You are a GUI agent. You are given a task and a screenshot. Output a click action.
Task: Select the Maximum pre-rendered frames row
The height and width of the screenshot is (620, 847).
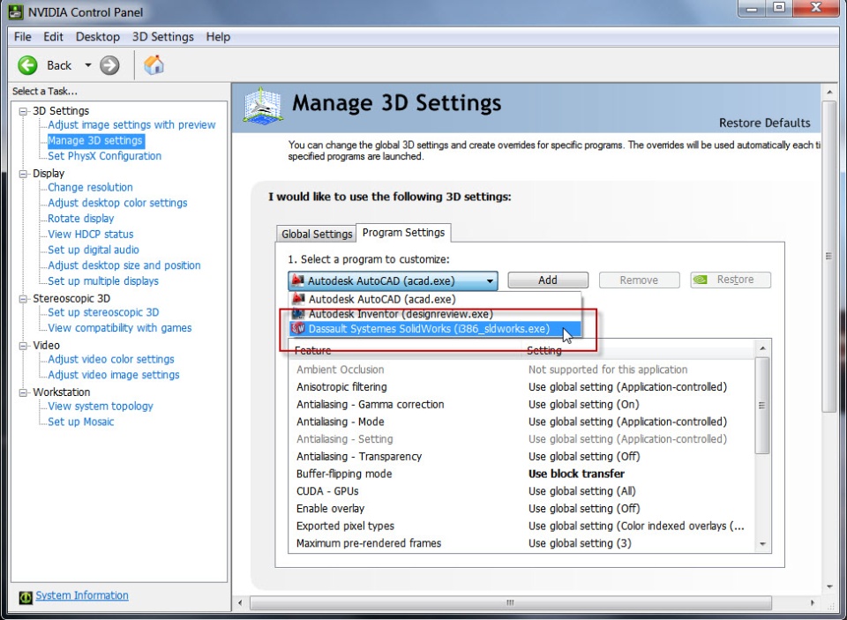point(521,543)
